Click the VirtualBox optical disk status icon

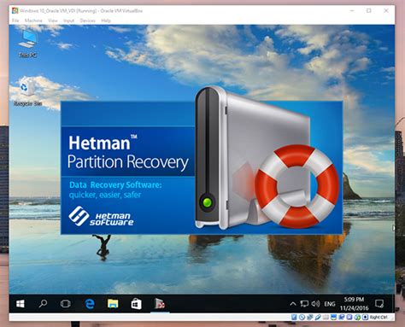[x=302, y=317]
